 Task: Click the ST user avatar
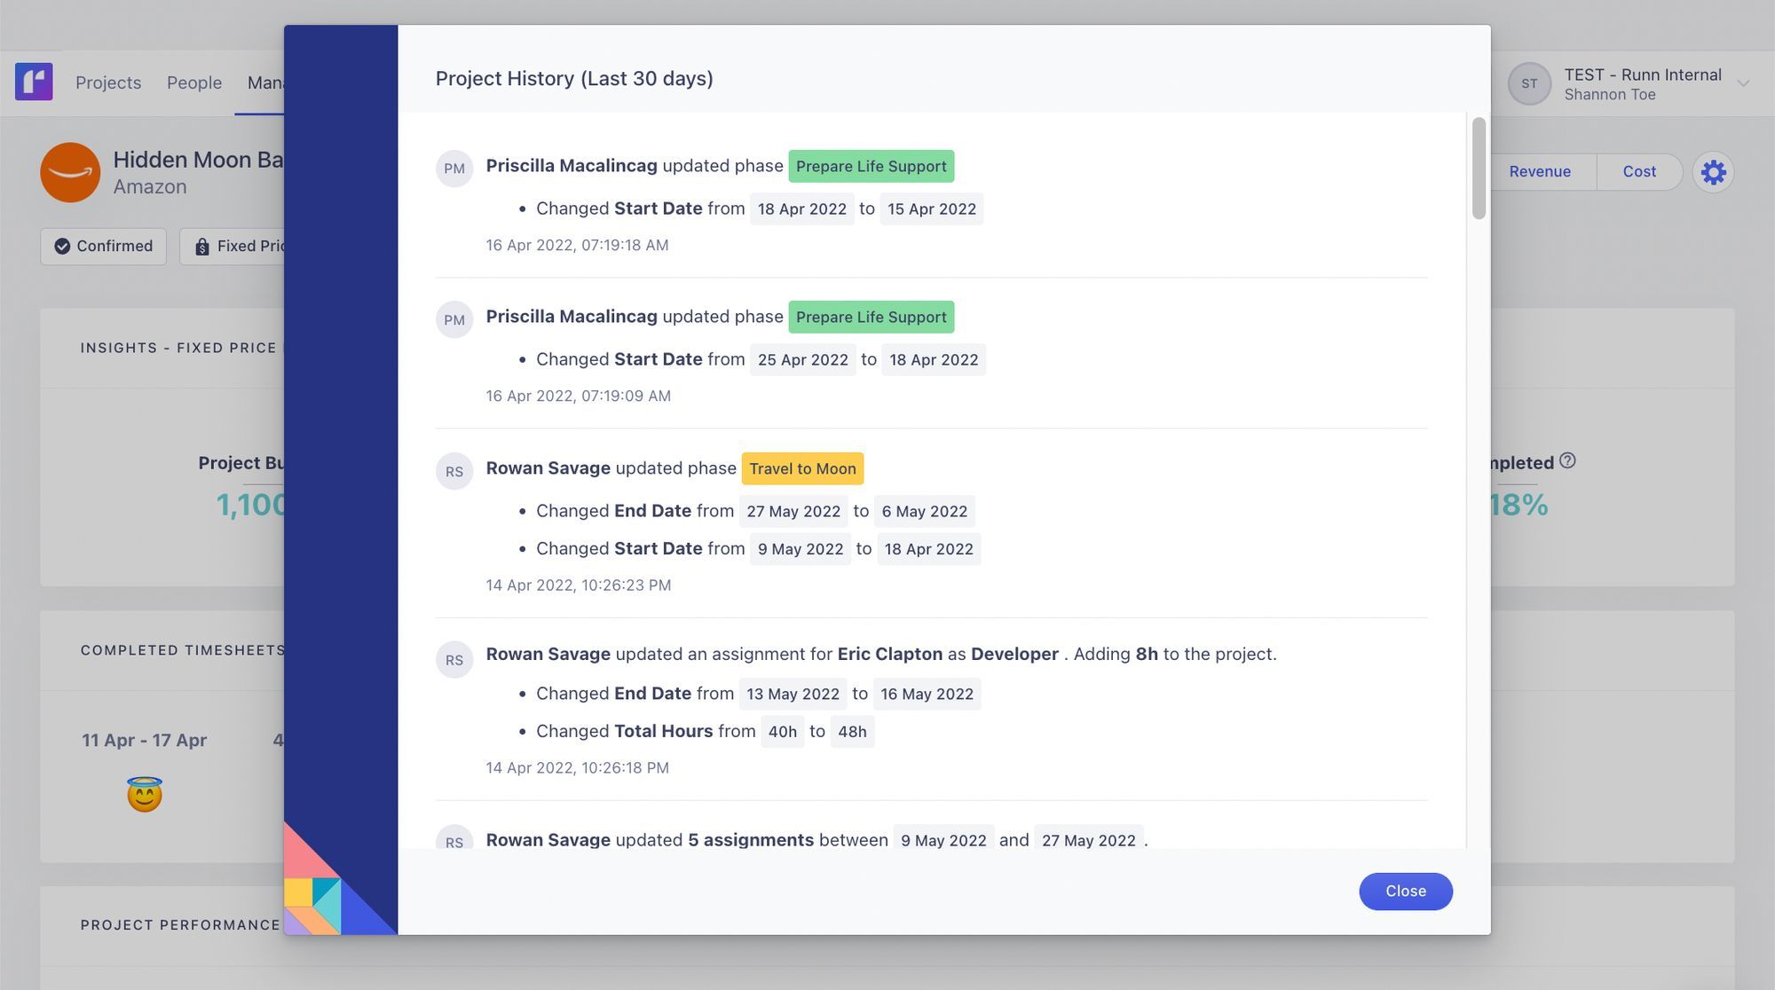tap(1528, 83)
